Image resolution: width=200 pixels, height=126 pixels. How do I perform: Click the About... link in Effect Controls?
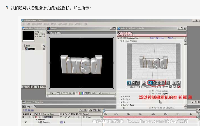coord(172,38)
